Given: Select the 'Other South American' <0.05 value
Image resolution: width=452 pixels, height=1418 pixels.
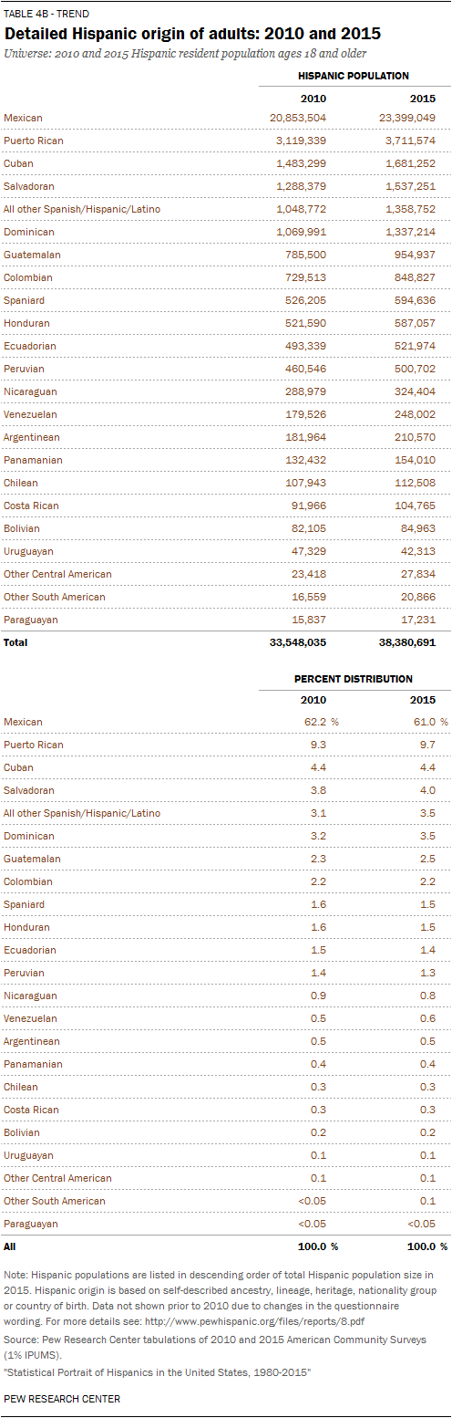Looking at the screenshot, I should [x=311, y=1201].
